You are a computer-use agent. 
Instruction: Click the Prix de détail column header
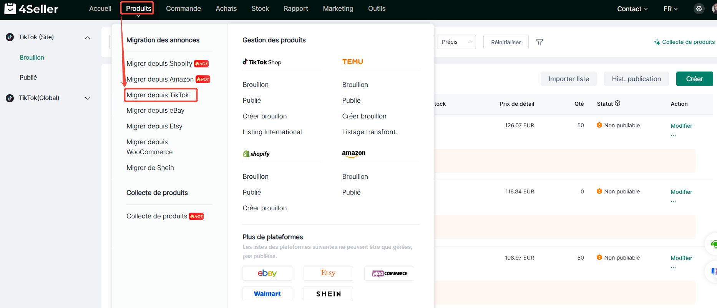(517, 104)
